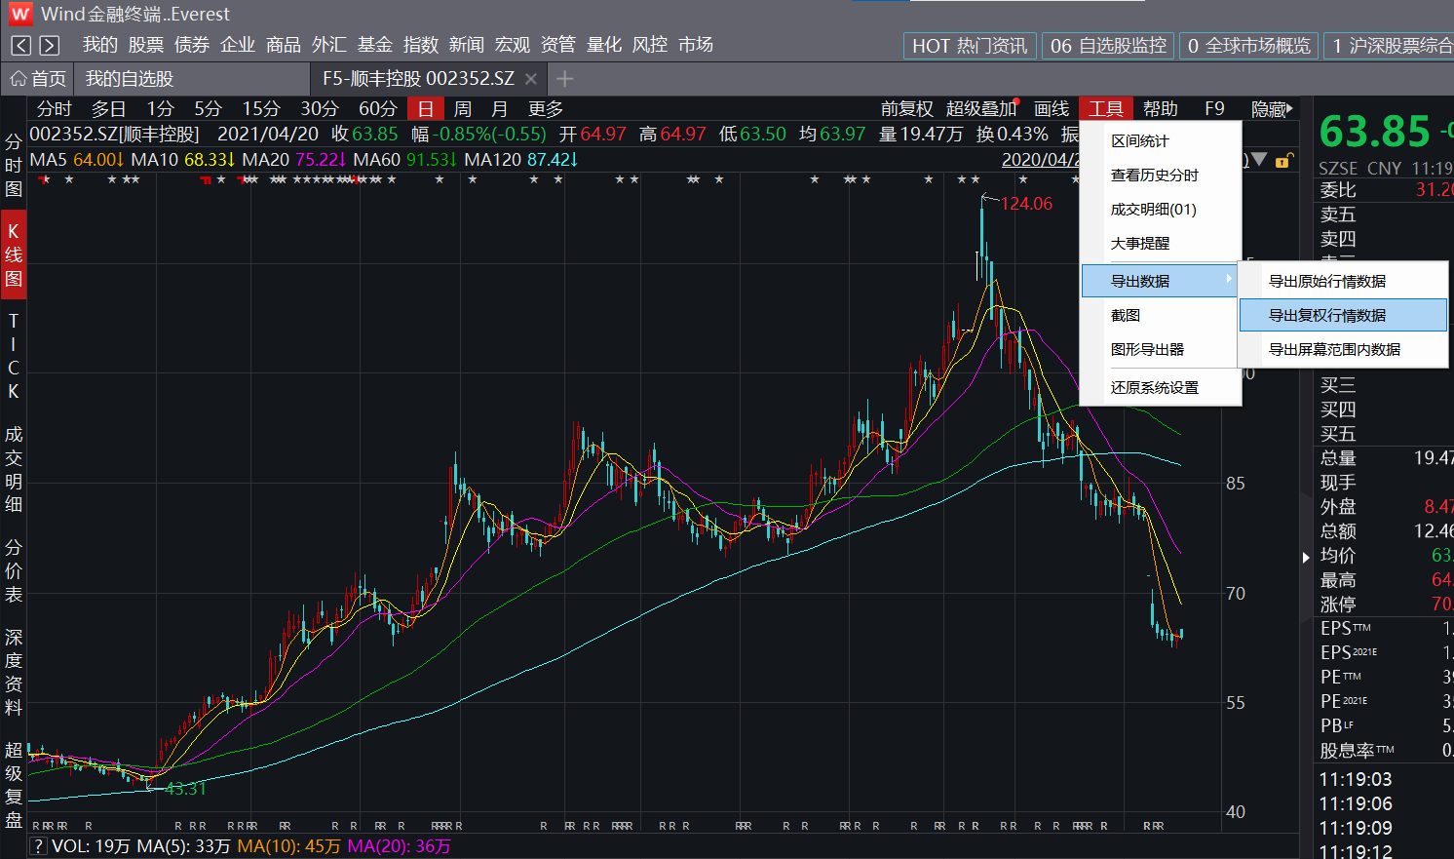This screenshot has height=859, width=1454.
Task: Click the white arrow expander on right panel edge
Action: (x=1306, y=558)
